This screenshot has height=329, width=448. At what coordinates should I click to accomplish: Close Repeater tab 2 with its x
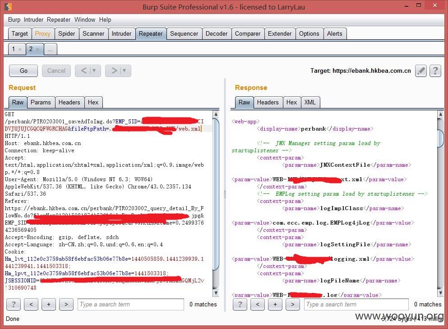coord(37,50)
